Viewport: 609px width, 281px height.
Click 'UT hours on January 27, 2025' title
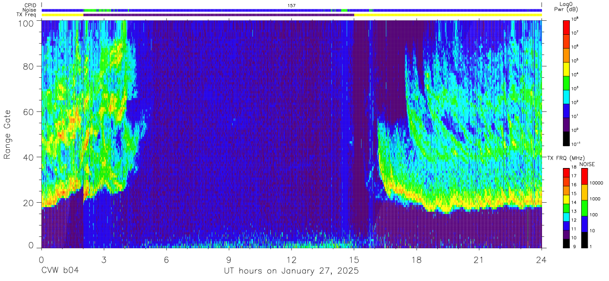click(x=291, y=271)
